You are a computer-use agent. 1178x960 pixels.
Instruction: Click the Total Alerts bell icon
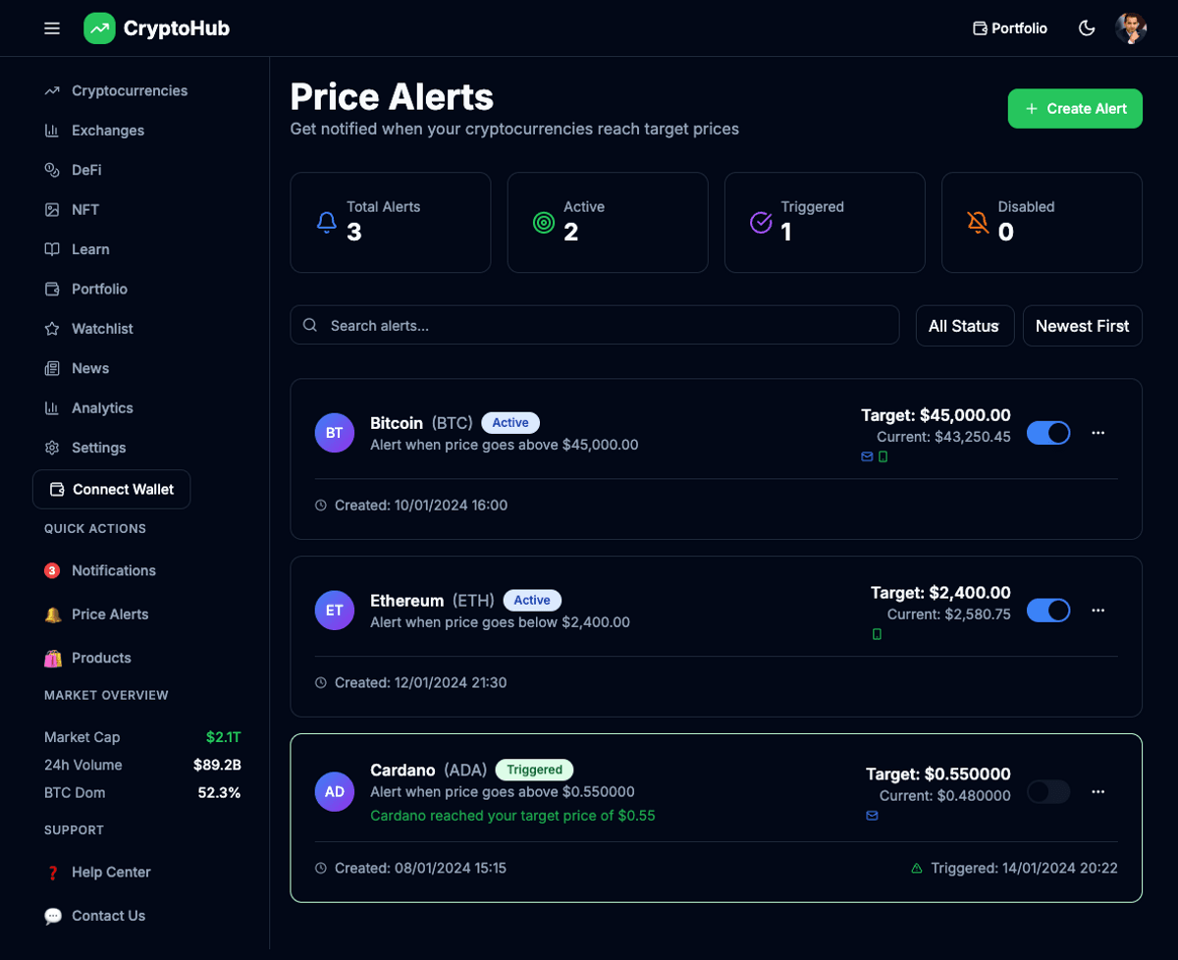tap(327, 223)
